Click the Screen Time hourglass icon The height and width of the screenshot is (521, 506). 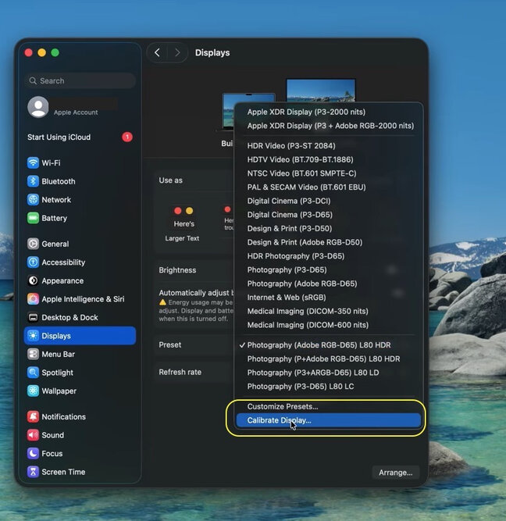(x=33, y=472)
